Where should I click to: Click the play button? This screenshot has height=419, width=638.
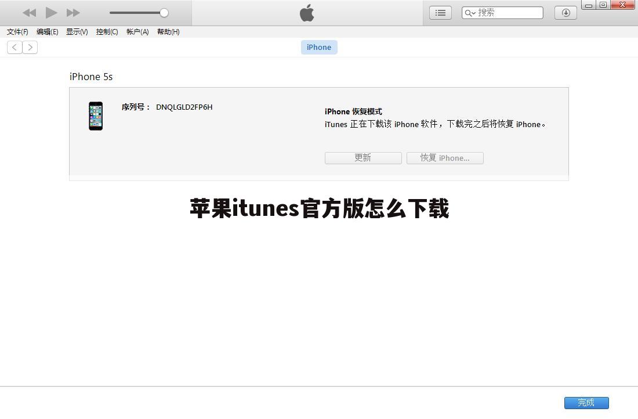click(x=51, y=13)
